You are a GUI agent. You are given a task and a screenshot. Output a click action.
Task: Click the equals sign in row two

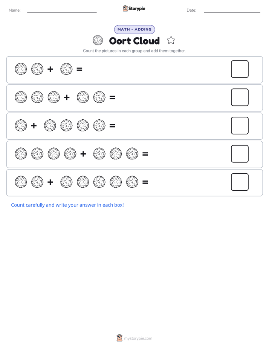pyautogui.click(x=112, y=97)
